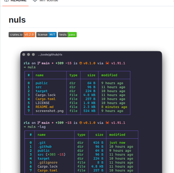Click the '8 minutes ago' modified value

point(114,107)
